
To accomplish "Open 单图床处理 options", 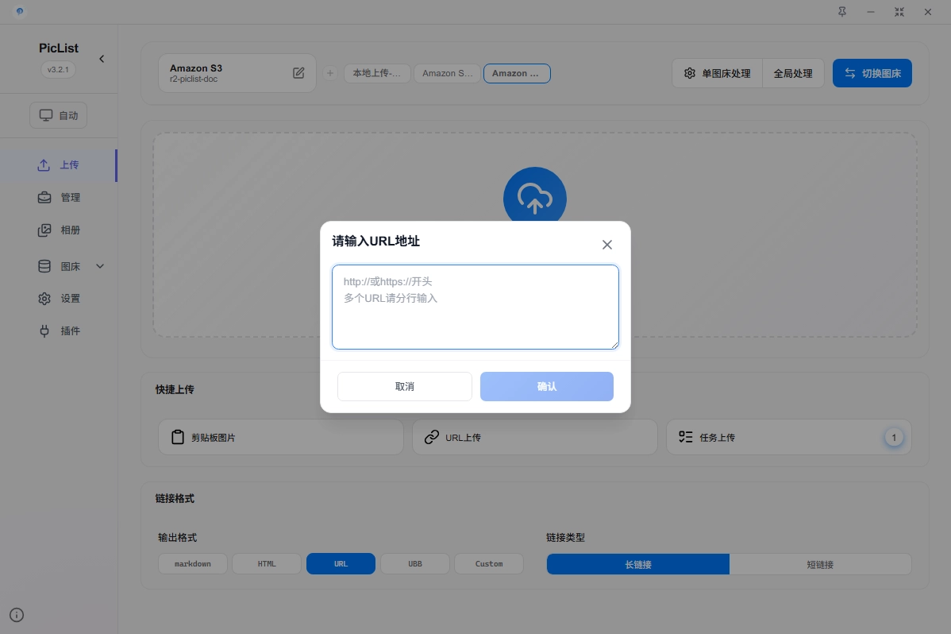I will coord(717,73).
